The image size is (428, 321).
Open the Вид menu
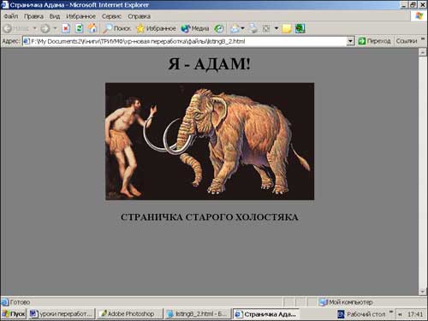[55, 16]
